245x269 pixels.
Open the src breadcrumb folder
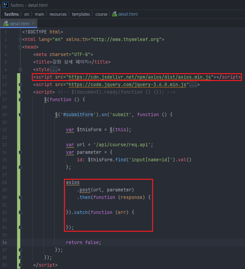(x=27, y=14)
